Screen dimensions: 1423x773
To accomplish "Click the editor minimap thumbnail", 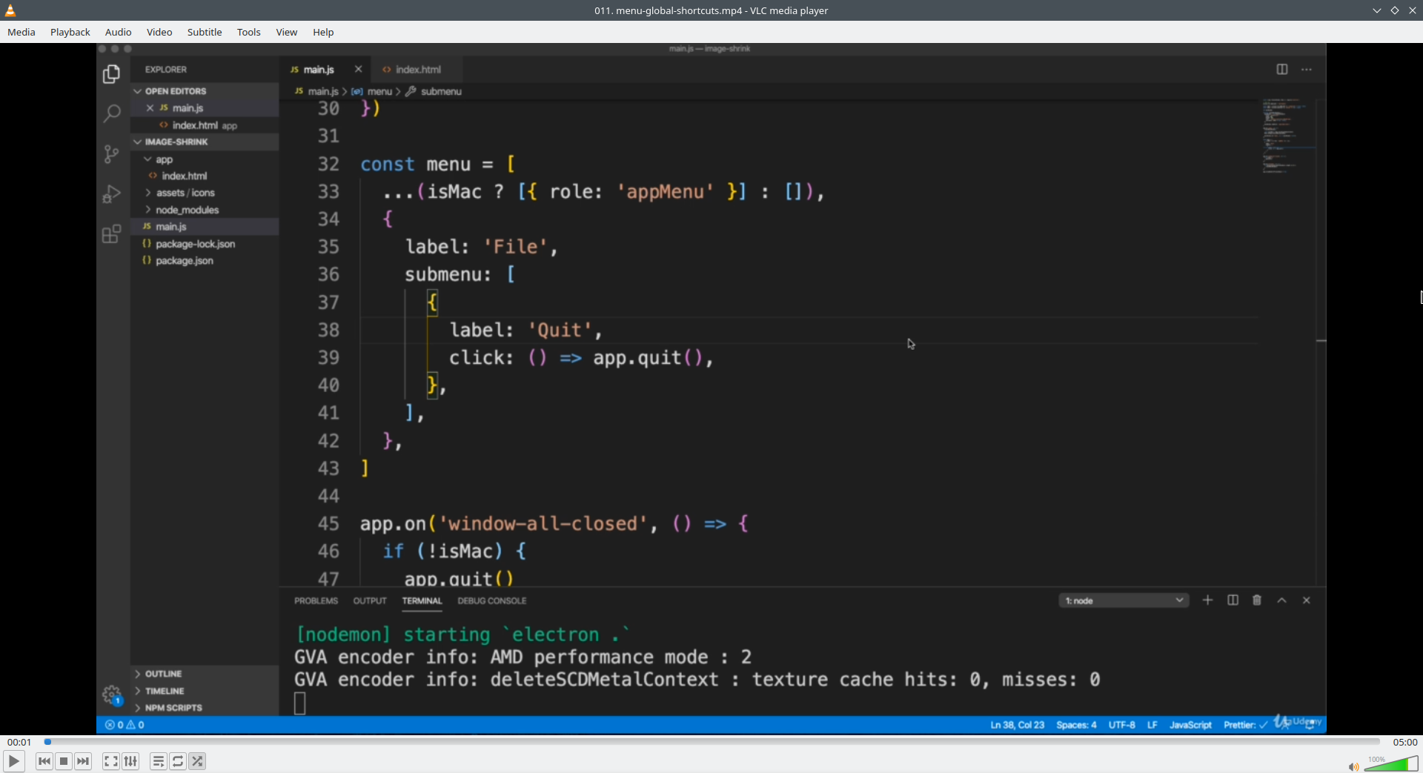I will (x=1286, y=136).
